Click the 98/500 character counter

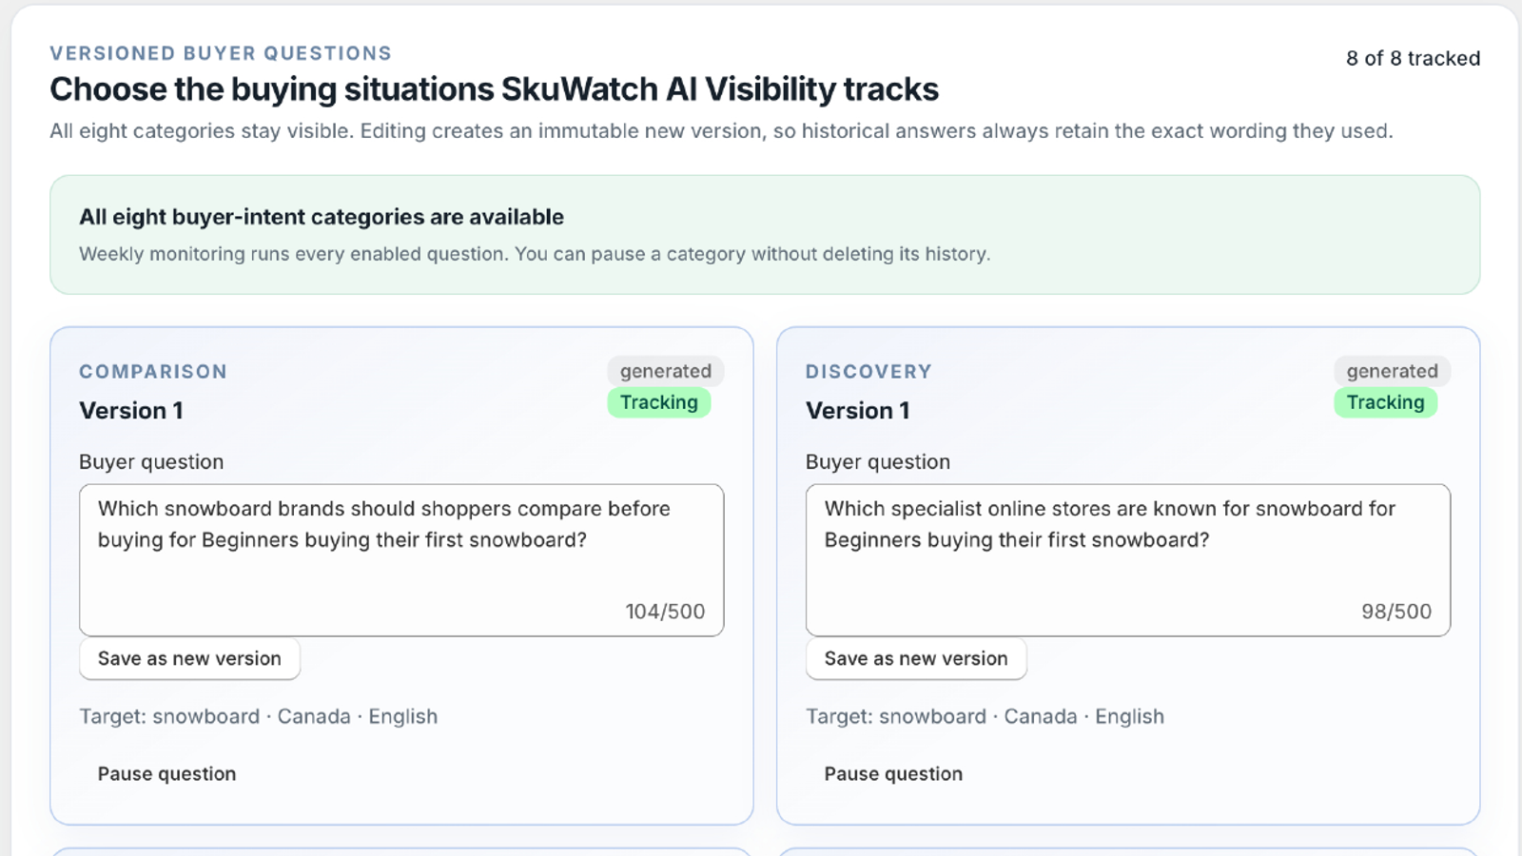click(1396, 612)
